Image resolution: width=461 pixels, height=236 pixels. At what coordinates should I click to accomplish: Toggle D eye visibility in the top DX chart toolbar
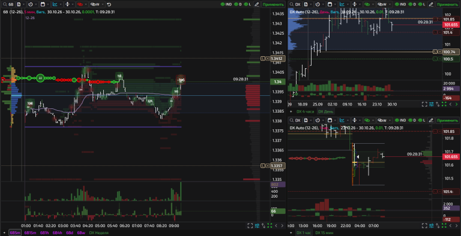(412, 4)
